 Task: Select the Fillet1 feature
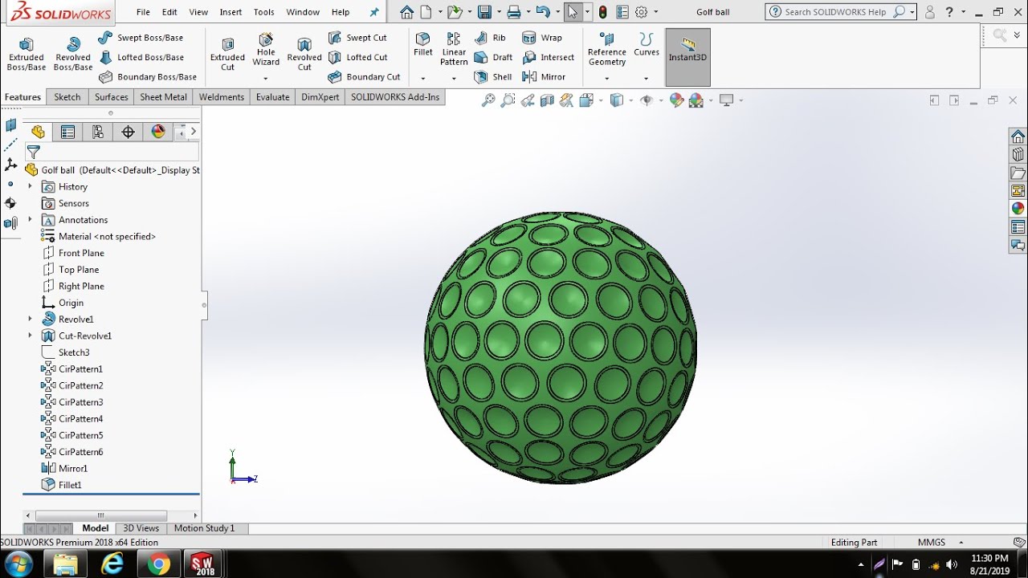click(62, 485)
